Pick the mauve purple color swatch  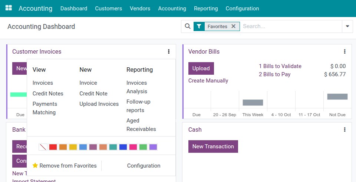tap(93, 147)
